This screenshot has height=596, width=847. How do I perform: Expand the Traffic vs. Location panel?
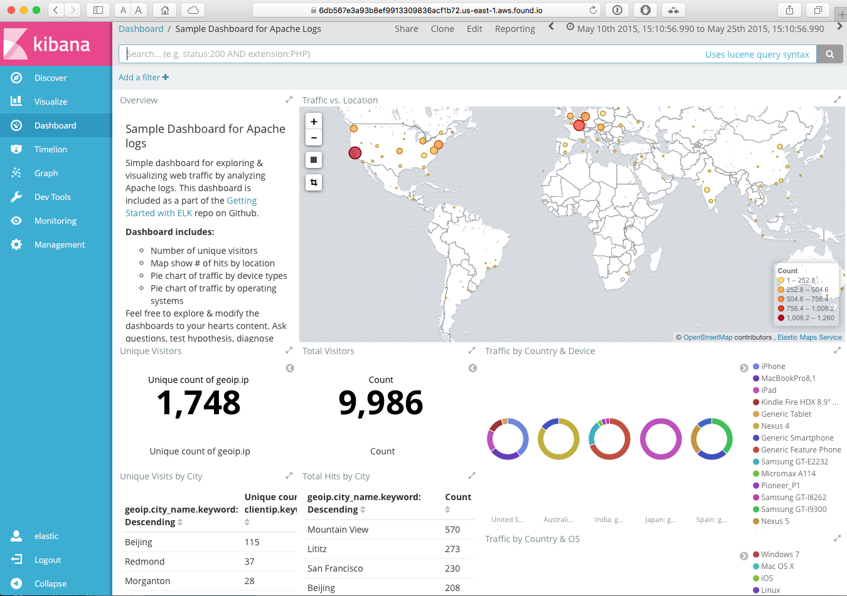tap(837, 100)
